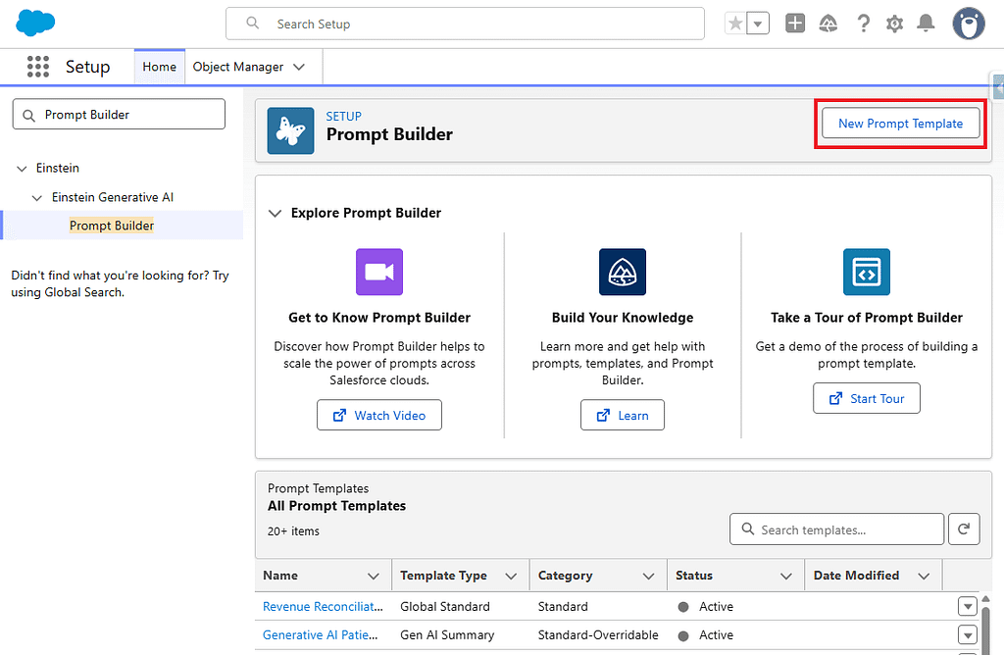The width and height of the screenshot is (1004, 655).
Task: Click the "20+ items" count text
Action: tap(293, 531)
